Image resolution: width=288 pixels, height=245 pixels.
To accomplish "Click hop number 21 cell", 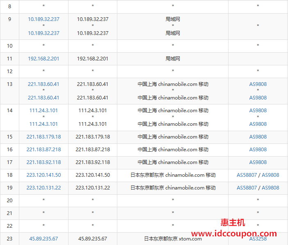I will [x=9, y=213].
